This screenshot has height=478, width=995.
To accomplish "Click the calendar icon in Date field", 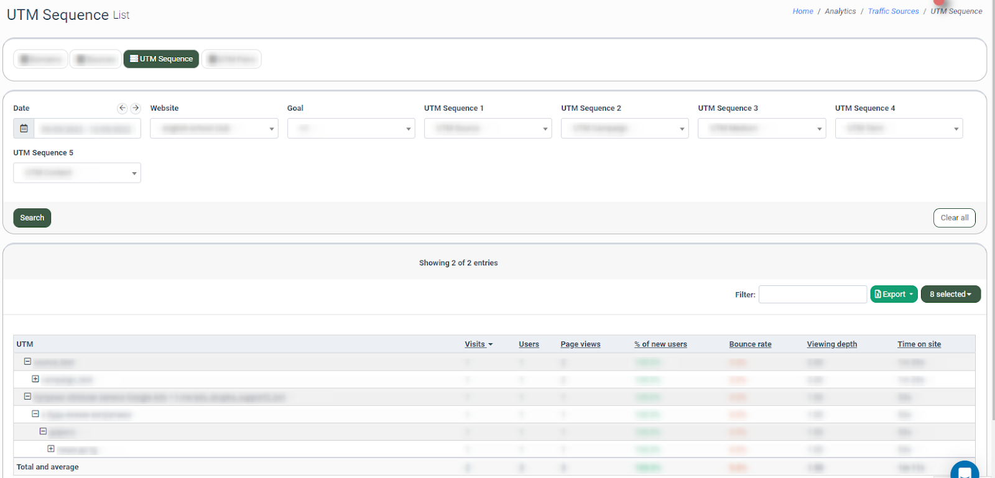I will pyautogui.click(x=24, y=129).
